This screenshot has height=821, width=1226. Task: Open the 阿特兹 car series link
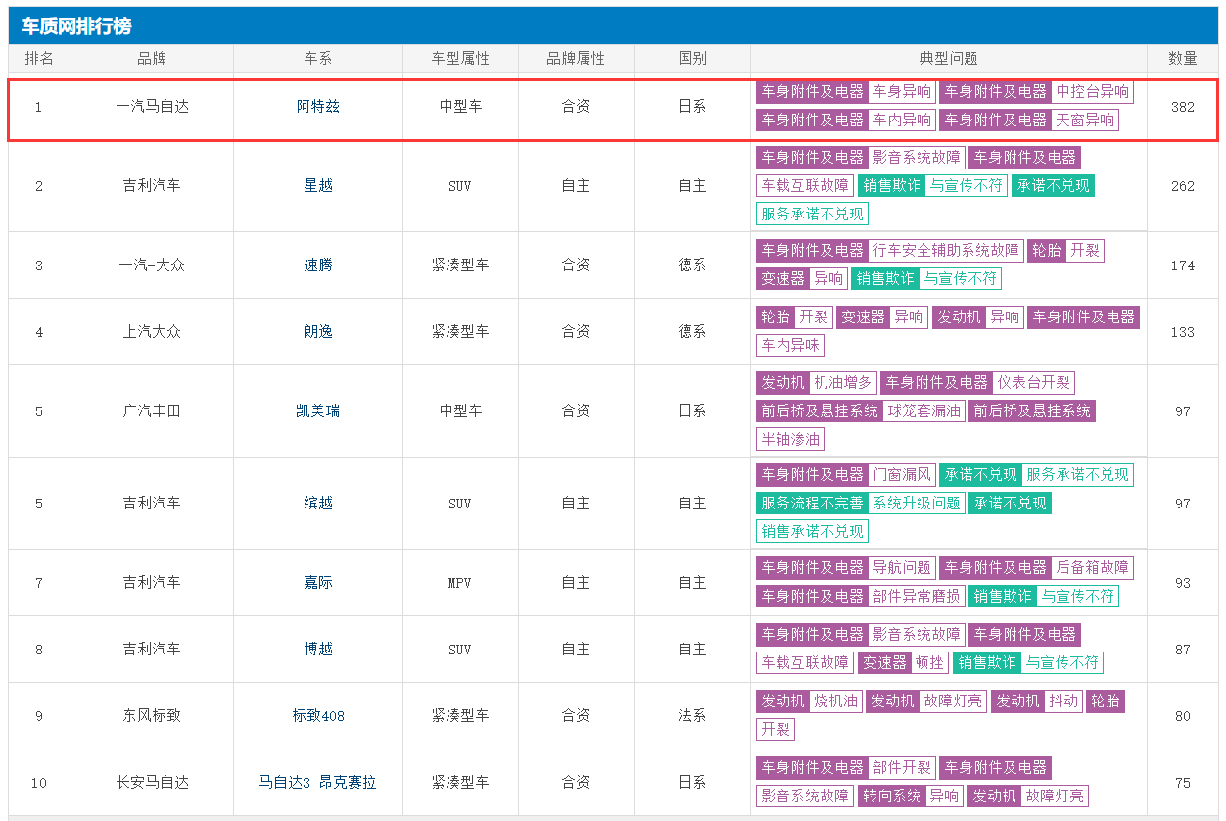point(318,107)
